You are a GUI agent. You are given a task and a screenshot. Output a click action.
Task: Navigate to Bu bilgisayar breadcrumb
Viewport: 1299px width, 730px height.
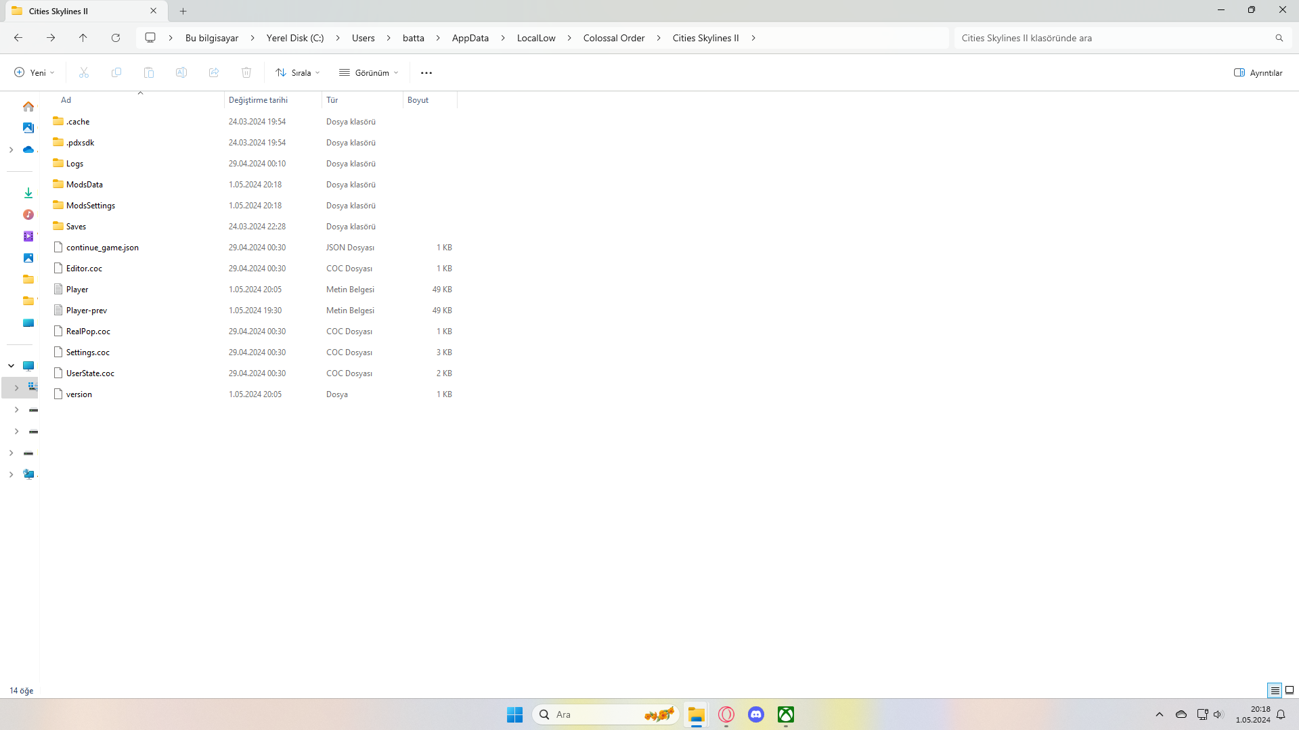coord(212,38)
